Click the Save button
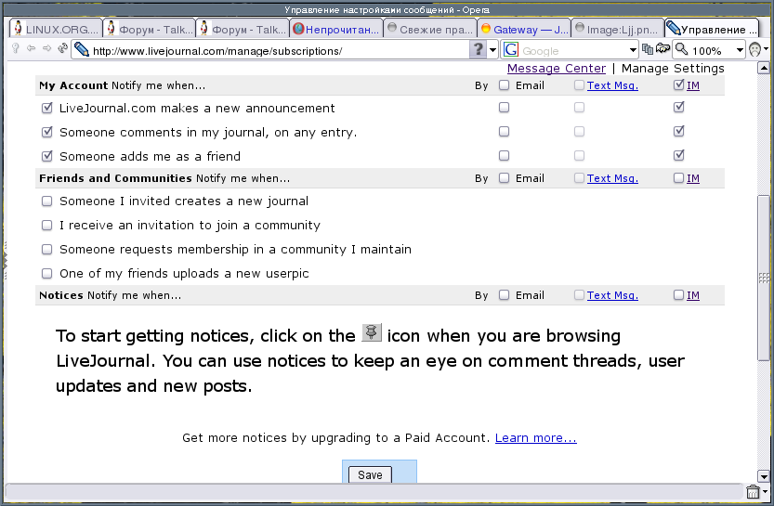 pyautogui.click(x=370, y=475)
